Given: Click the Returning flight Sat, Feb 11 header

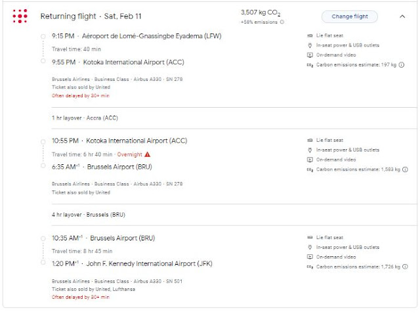Looking at the screenshot, I should 91,16.
